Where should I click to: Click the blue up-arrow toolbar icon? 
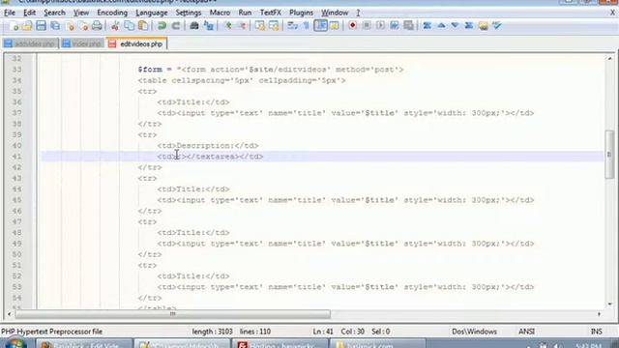coord(441,26)
